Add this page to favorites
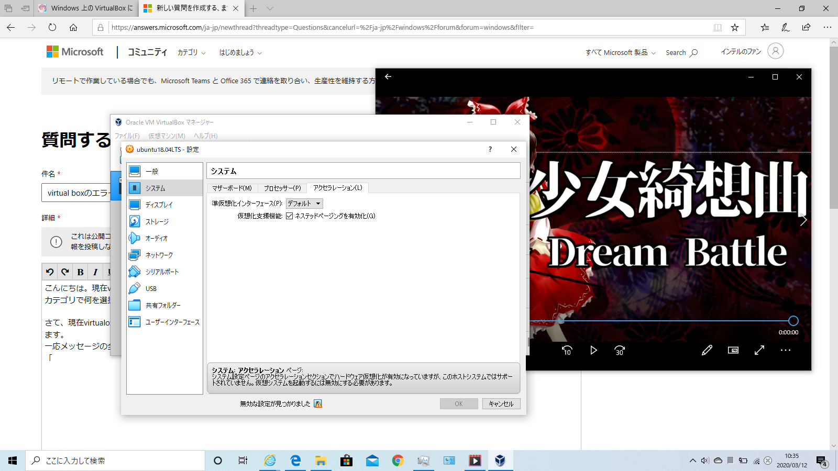This screenshot has width=838, height=471. click(735, 27)
